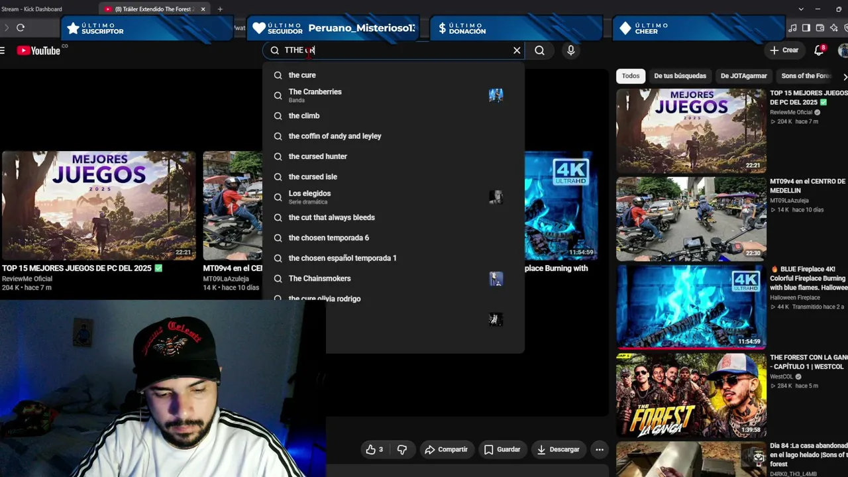Select the De tus búsquedas filter chip
The height and width of the screenshot is (477, 848).
click(680, 76)
